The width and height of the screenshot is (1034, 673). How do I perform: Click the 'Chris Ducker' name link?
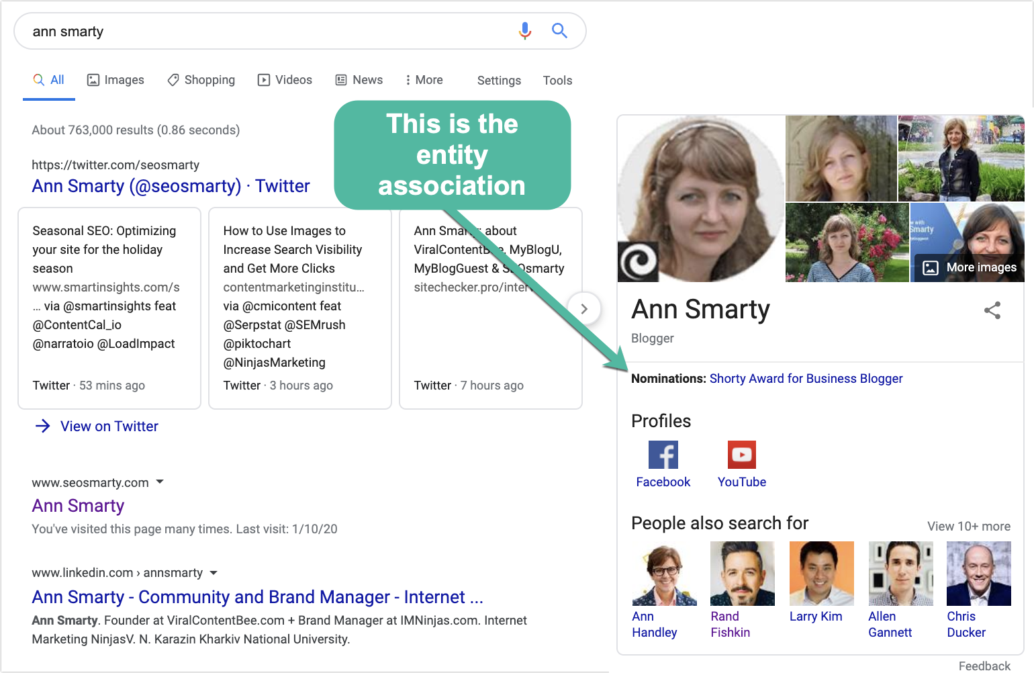(x=966, y=625)
